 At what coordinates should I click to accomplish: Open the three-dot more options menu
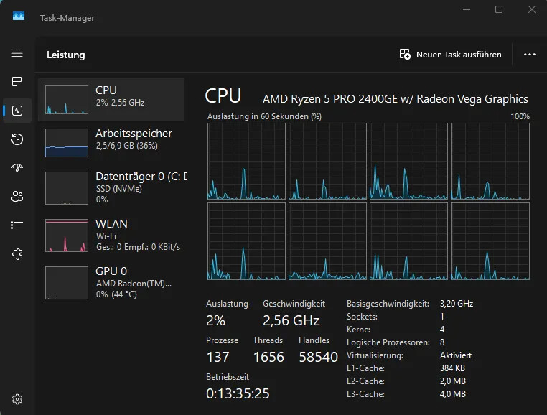point(530,55)
